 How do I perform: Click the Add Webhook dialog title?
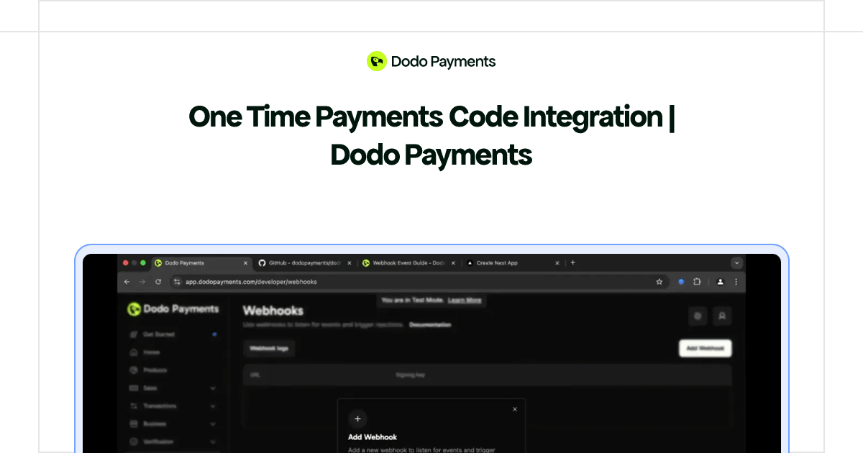pos(373,436)
